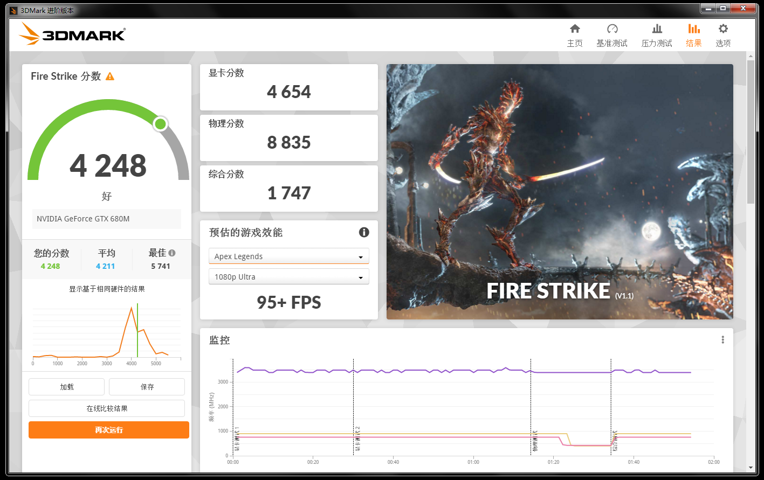Click the 综合分数 1 747 score card
This screenshot has width=764, height=480.
tap(289, 189)
